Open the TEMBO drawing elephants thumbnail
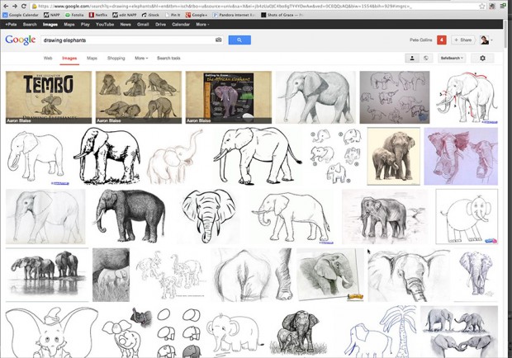The image size is (512, 358). [x=49, y=97]
